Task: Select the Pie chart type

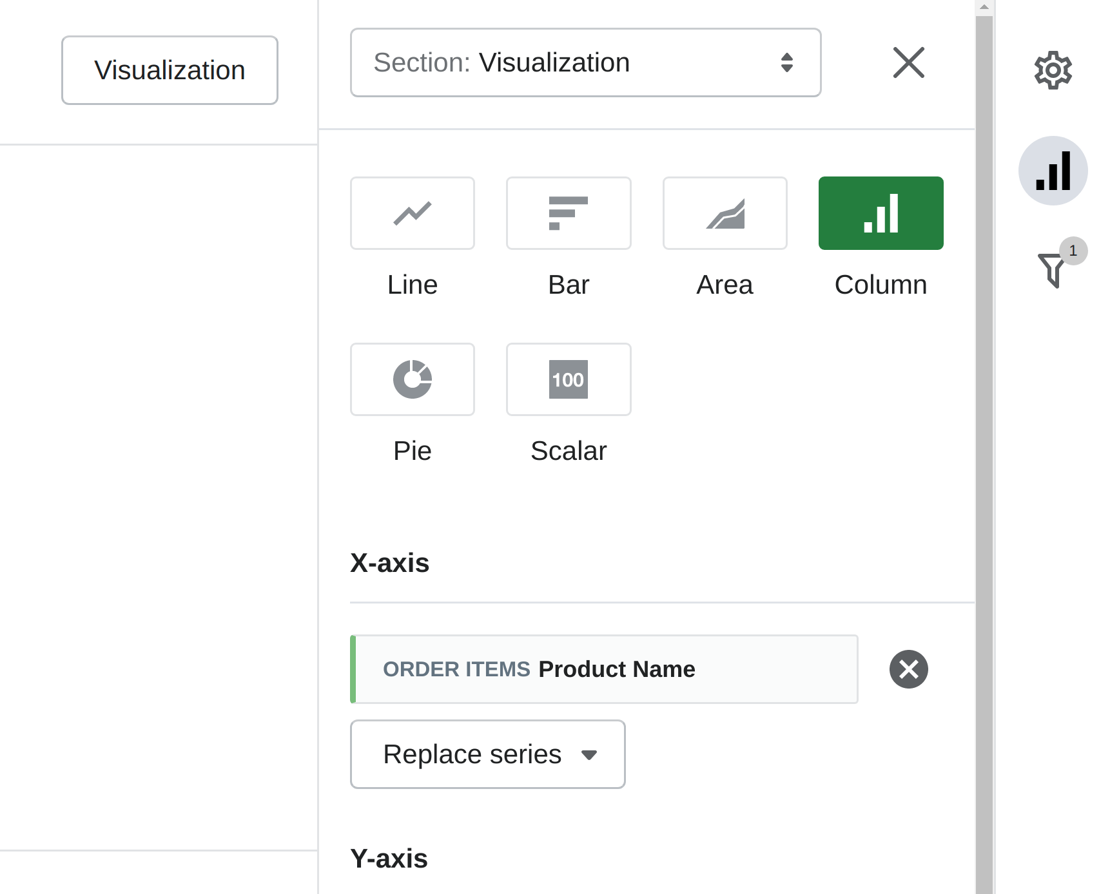Action: (413, 380)
